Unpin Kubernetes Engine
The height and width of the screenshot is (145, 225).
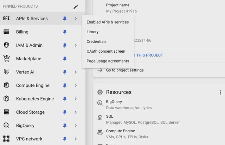65,99
